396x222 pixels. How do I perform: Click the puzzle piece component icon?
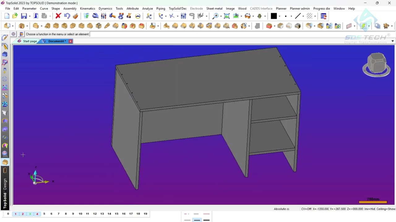(x=386, y=26)
